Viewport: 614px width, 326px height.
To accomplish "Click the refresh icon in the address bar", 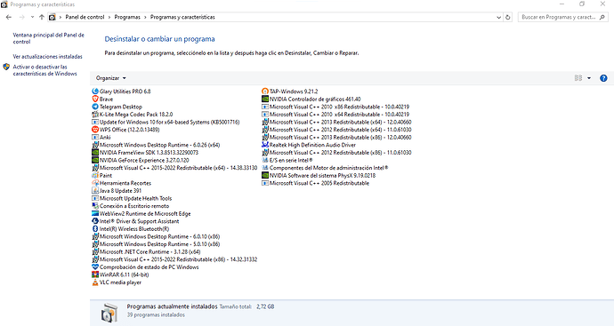I will coord(508,17).
